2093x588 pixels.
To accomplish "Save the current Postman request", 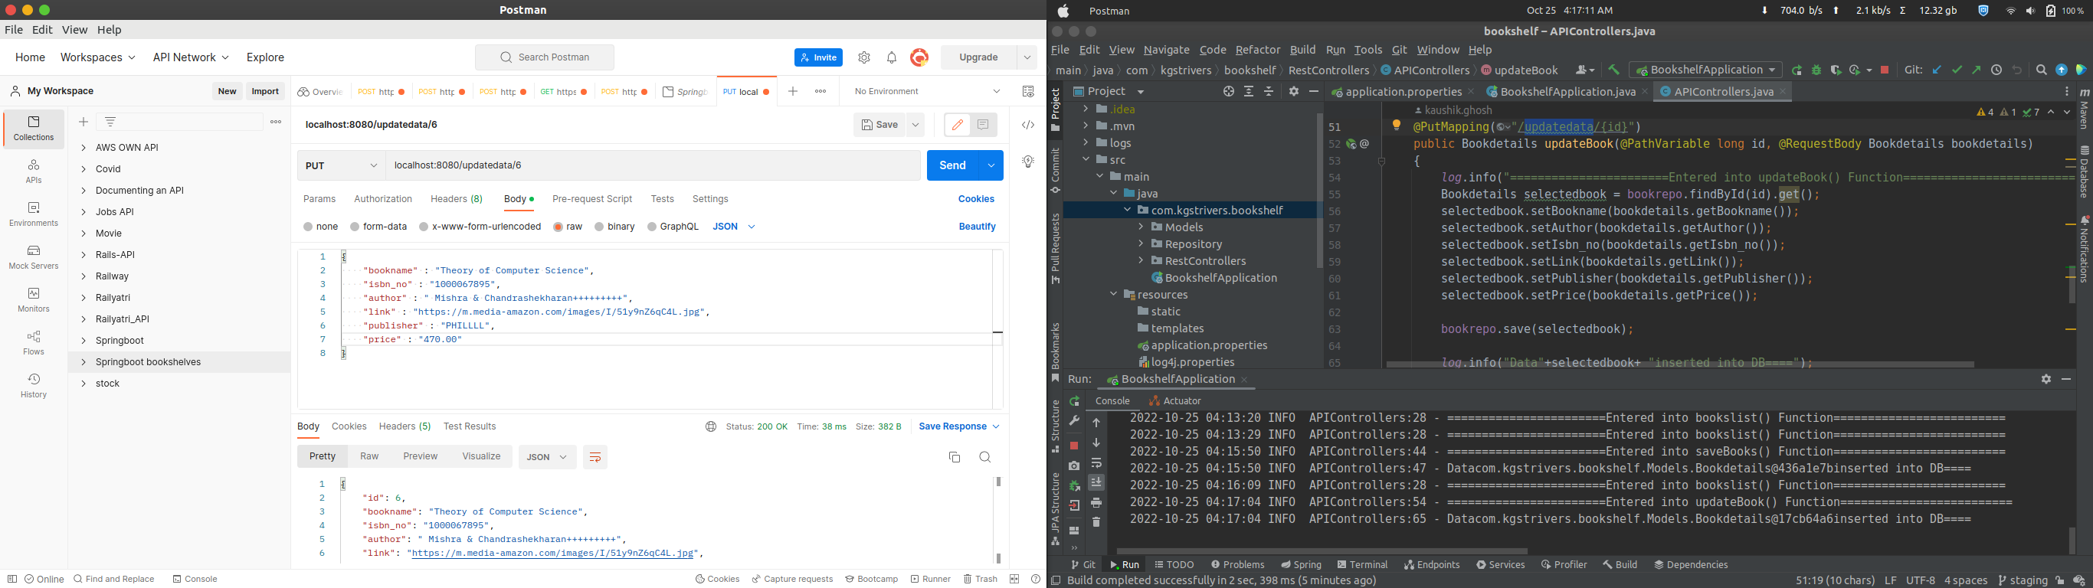I will [x=879, y=125].
